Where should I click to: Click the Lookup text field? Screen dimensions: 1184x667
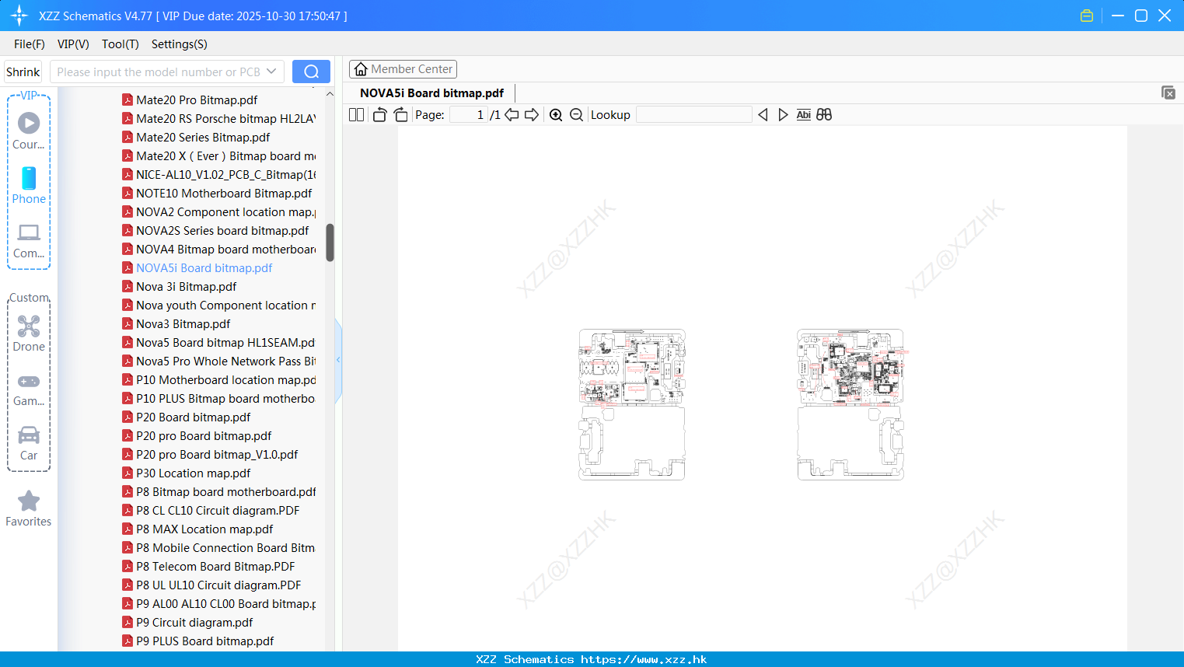(x=694, y=114)
